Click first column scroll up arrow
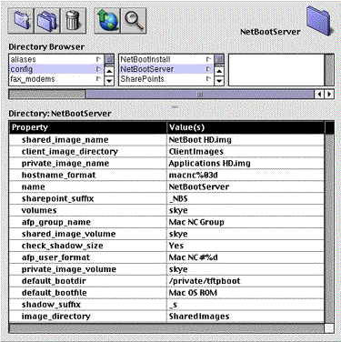 pos(109,71)
